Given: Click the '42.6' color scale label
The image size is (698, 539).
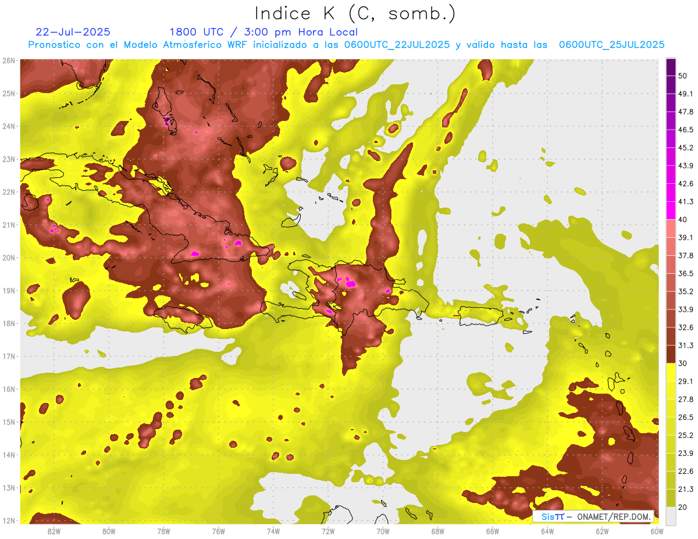Looking at the screenshot, I should point(686,184).
